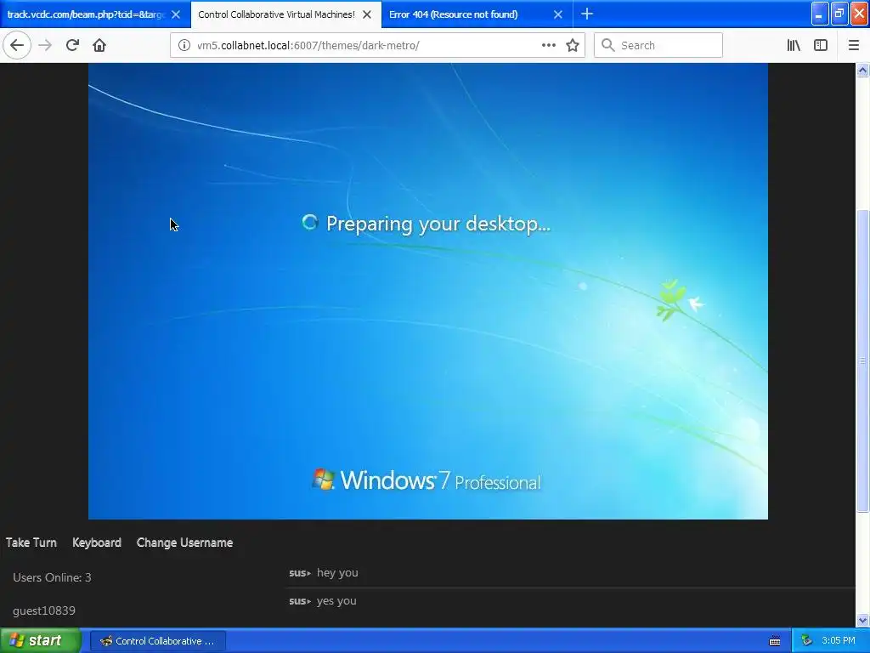The width and height of the screenshot is (870, 653).
Task: Open the Firefox hamburger menu
Action: 854,45
